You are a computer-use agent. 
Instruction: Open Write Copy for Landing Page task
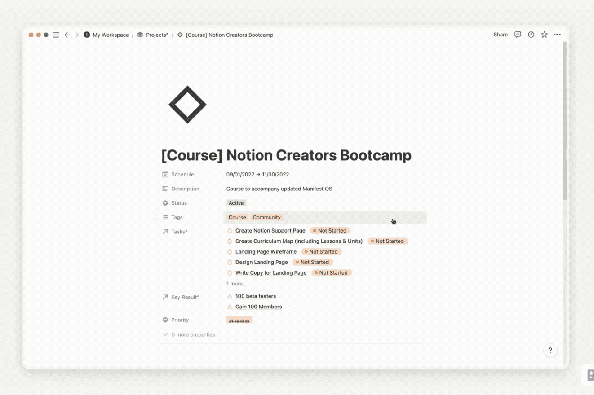tap(271, 272)
